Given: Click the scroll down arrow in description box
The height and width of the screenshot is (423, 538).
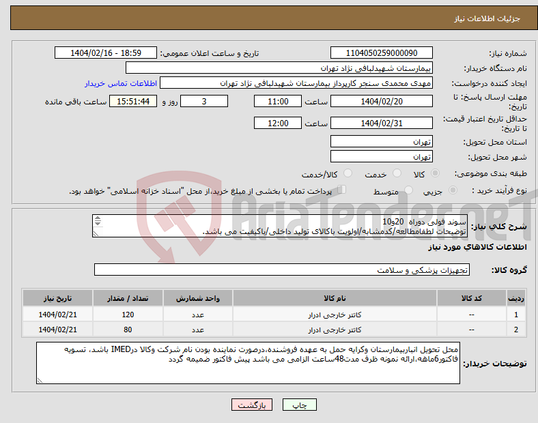Looking at the screenshot, I should 98,223.
